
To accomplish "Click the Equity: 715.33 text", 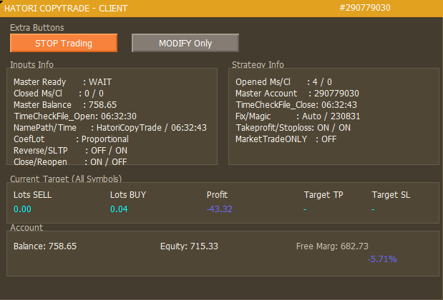I will click(189, 246).
